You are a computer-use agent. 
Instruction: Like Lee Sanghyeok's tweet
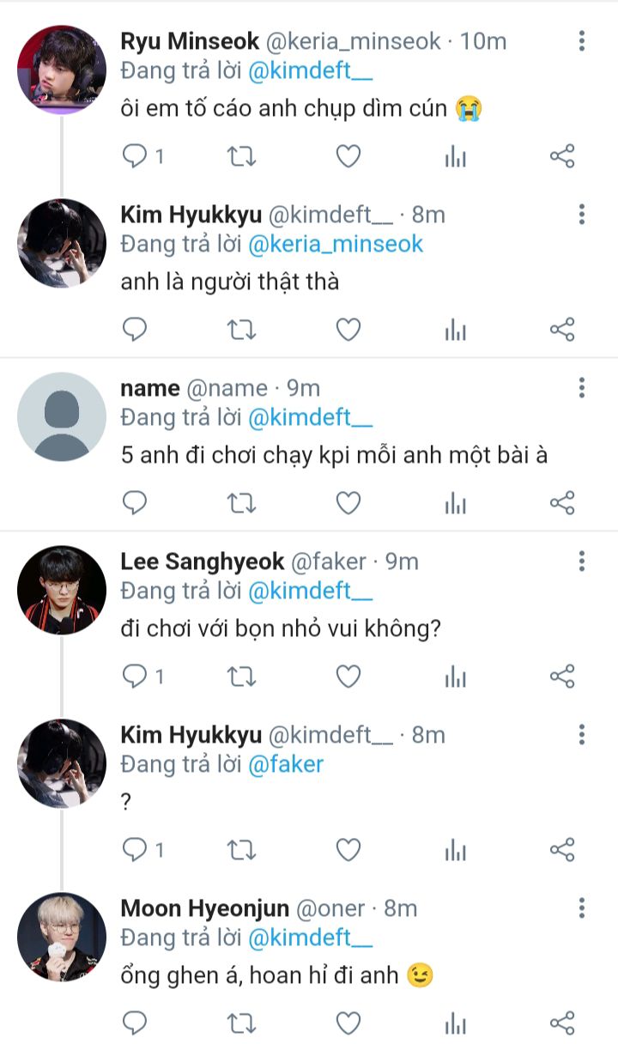pyautogui.click(x=348, y=677)
